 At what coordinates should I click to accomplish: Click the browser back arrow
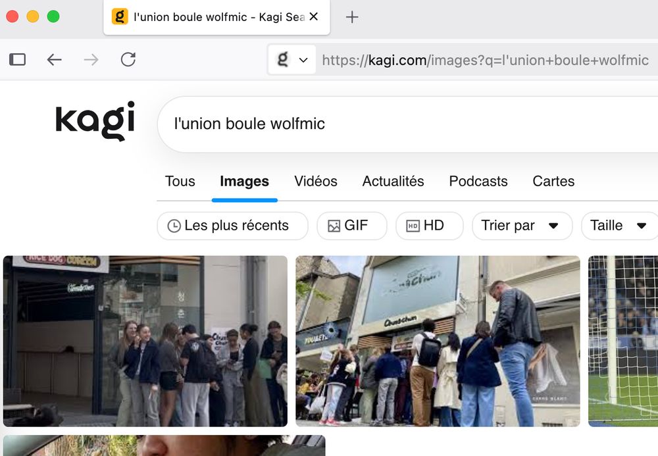coord(55,59)
